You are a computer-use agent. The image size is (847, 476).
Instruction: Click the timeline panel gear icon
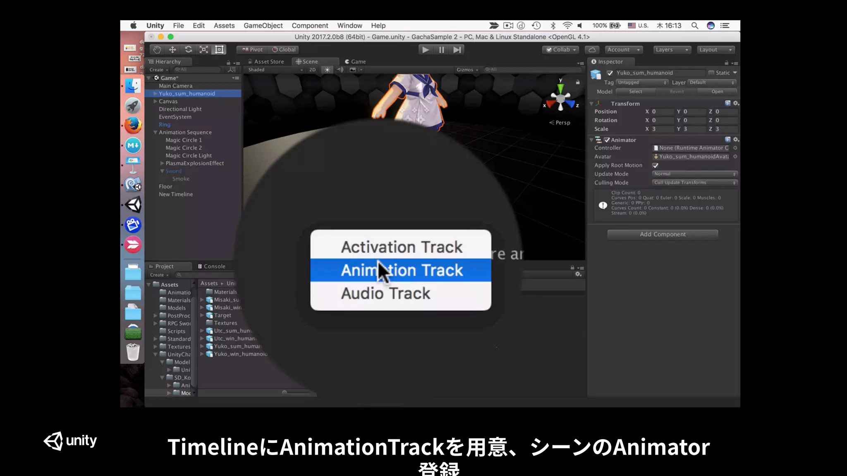point(578,274)
